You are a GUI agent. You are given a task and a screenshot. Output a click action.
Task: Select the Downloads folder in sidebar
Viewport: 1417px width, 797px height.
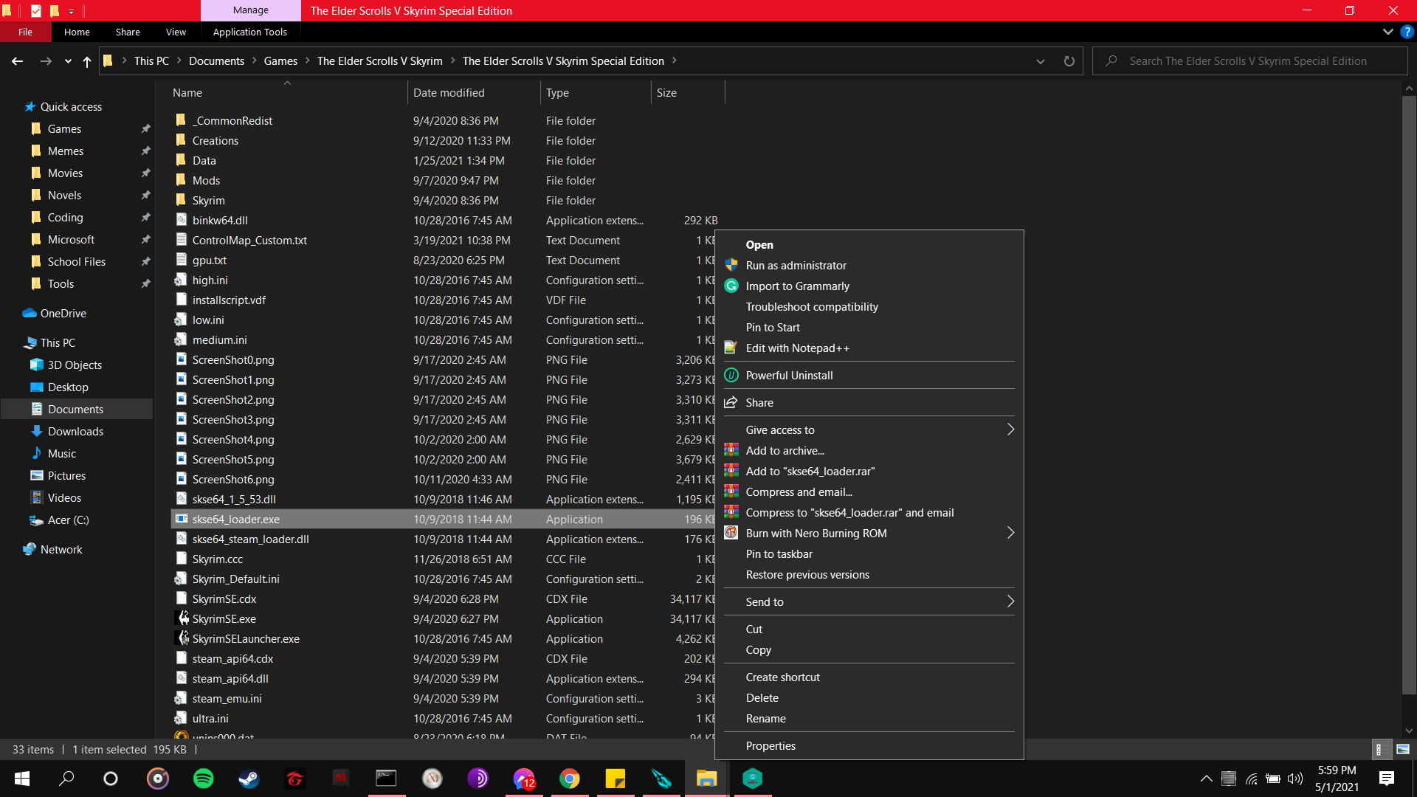[x=75, y=431]
